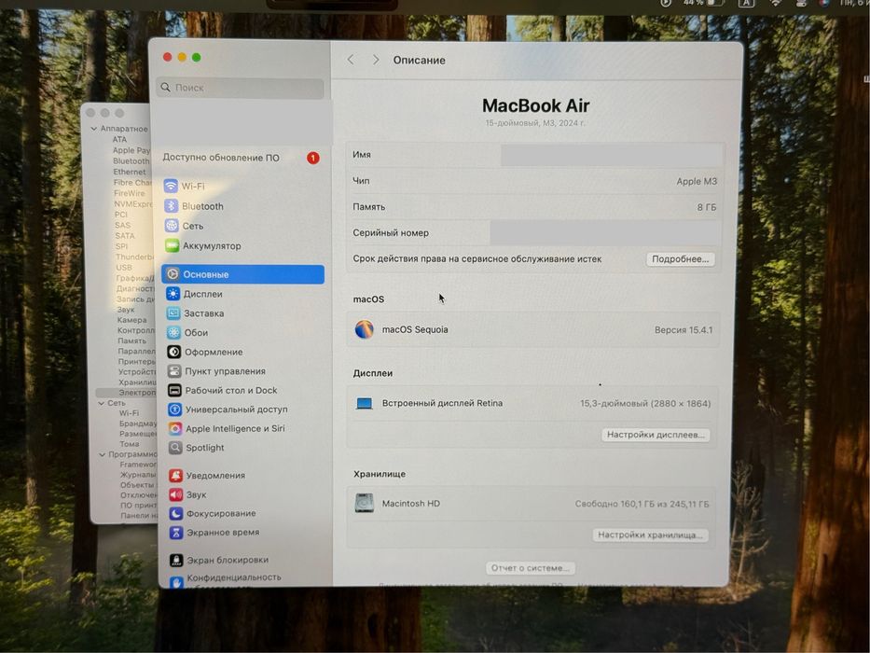Click the Чип row showing Apple M3
The width and height of the screenshot is (870, 653).
pyautogui.click(x=534, y=181)
